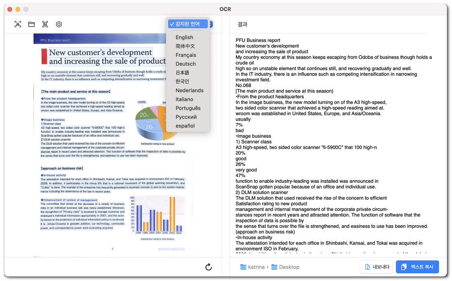Click the blue 텍스트 복사 button
452x281 pixels.
417,267
